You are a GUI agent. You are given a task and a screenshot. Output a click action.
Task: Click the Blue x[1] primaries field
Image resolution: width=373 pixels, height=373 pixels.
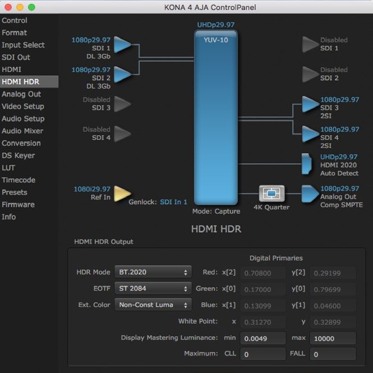(x=263, y=306)
